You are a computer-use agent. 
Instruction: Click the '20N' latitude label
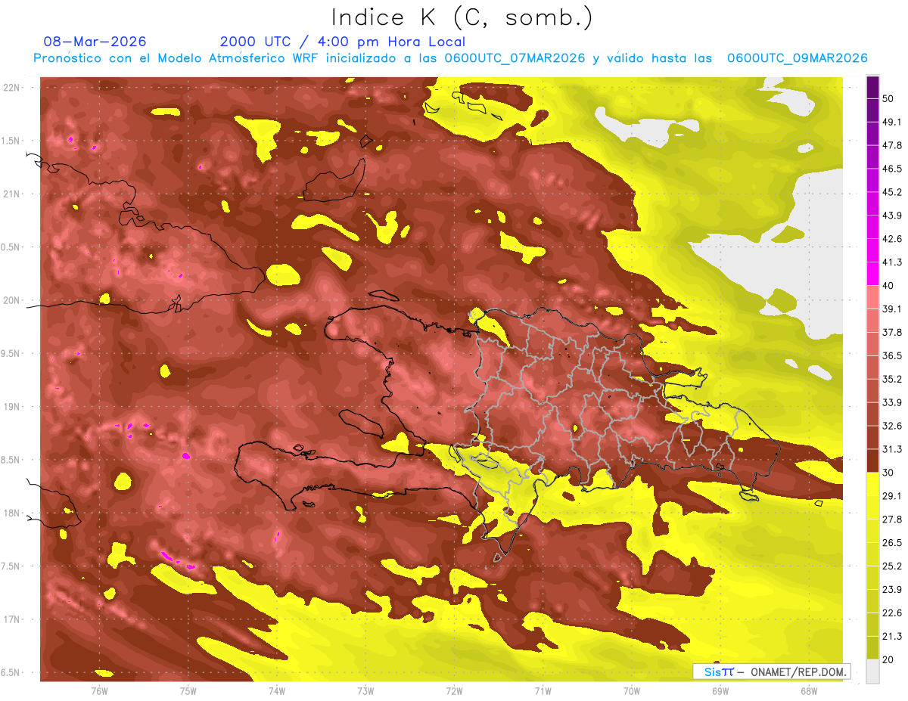pyautogui.click(x=13, y=300)
